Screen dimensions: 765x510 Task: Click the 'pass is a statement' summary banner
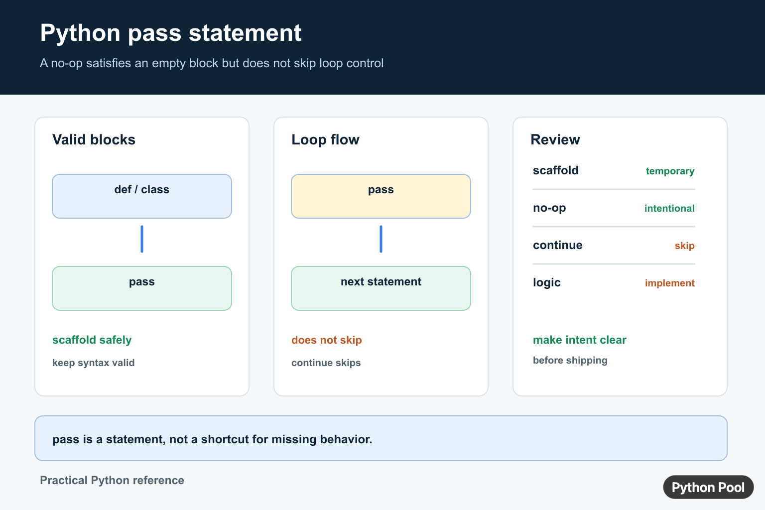[381, 438]
